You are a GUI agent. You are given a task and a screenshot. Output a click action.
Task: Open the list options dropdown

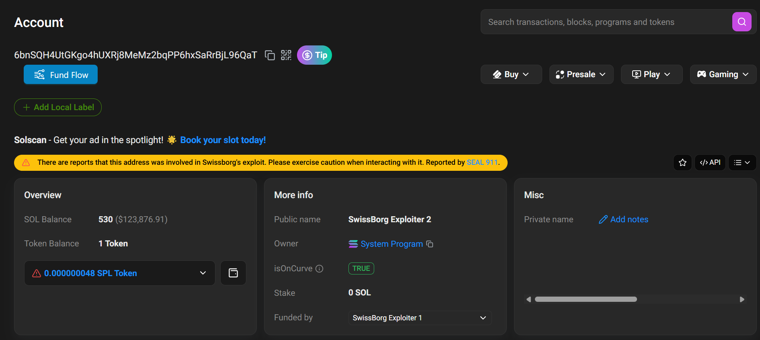742,163
